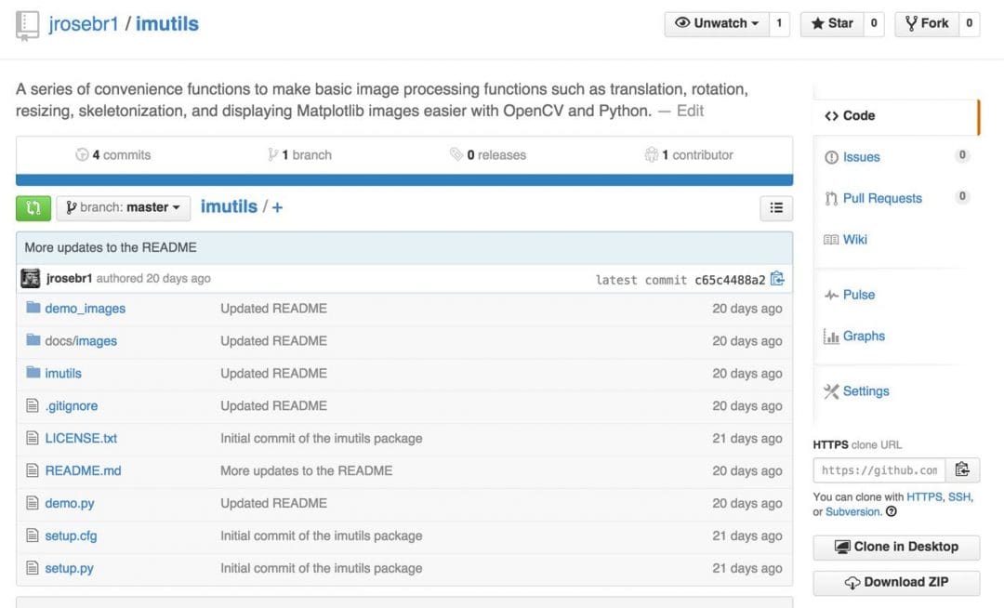Screen dimensions: 1004x608
Task: Click the Graphs bar chart icon
Action: (x=831, y=336)
